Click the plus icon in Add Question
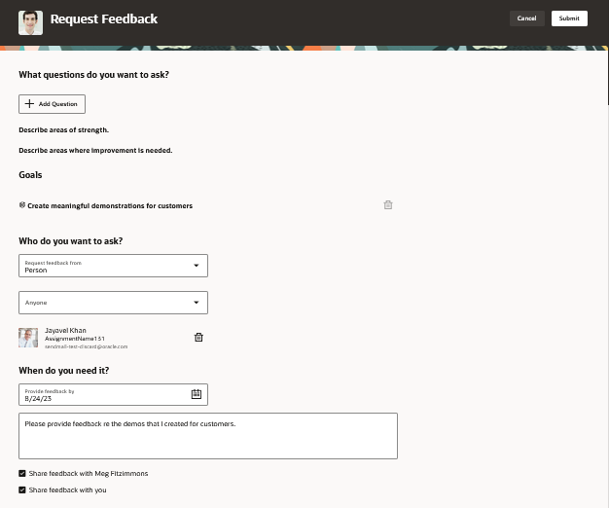This screenshot has height=508, width=609. (x=29, y=104)
